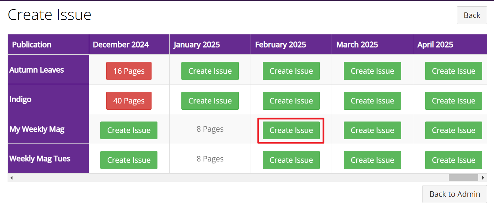Select Weekly Mag Tues January 8 Pages text
The width and height of the screenshot is (494, 208).
210,159
